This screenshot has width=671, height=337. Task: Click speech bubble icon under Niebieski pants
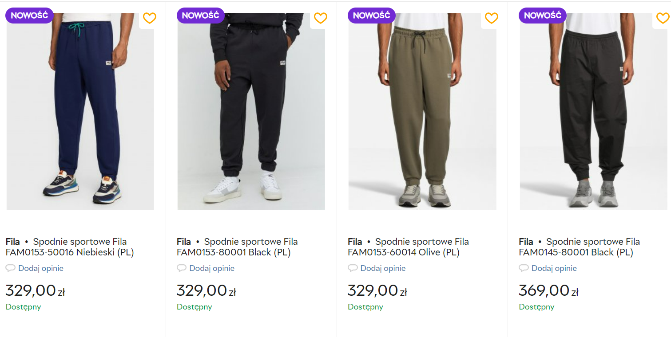[10, 268]
